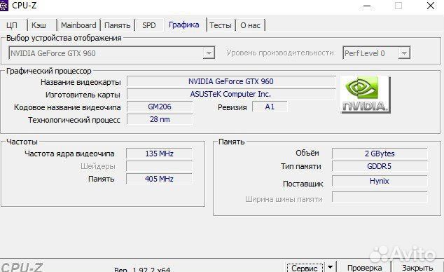The image size is (444, 272).
Task: Open the ЦП tab
Action: (12, 25)
